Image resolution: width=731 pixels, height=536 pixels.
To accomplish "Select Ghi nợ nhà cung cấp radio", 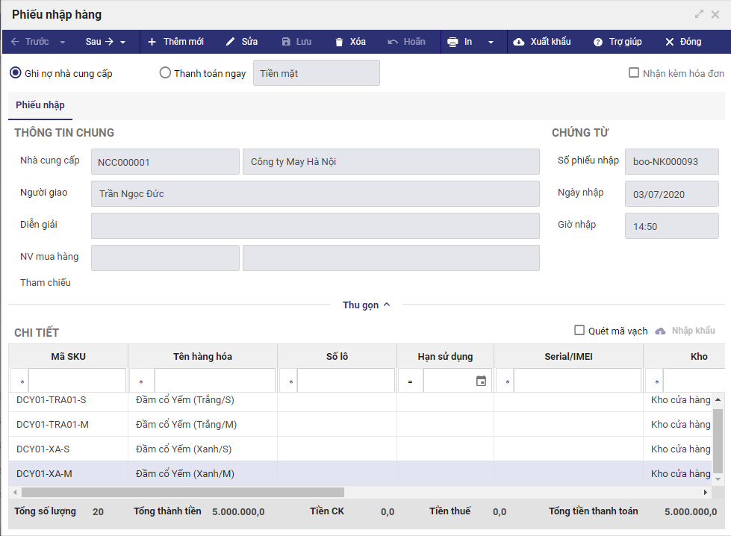I will click(x=16, y=72).
